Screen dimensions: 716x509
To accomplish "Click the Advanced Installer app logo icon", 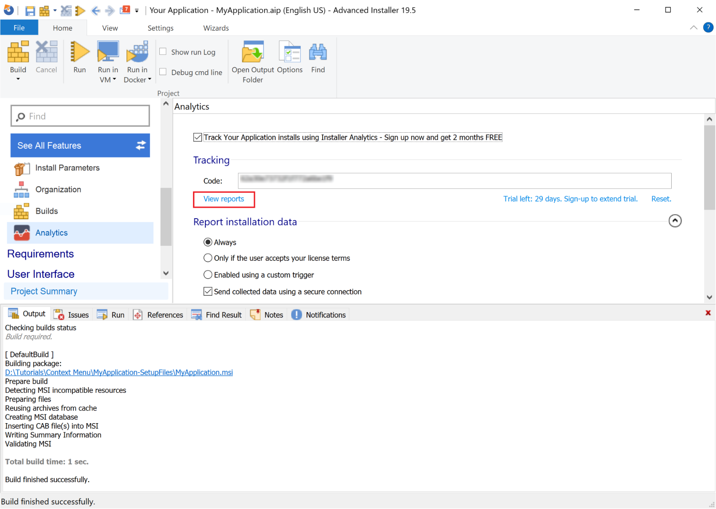I will pos(9,10).
